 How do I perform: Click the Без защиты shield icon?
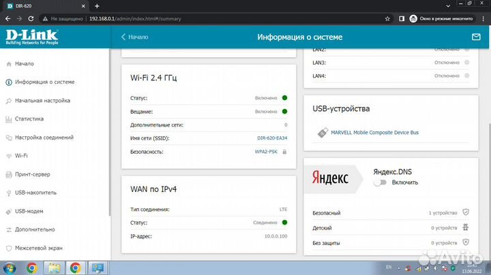pyautogui.click(x=466, y=242)
